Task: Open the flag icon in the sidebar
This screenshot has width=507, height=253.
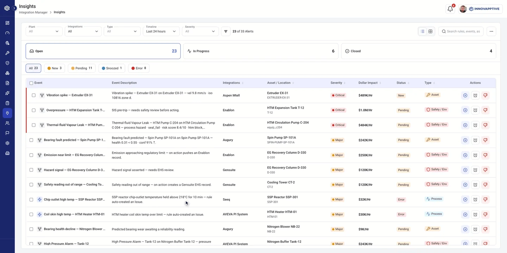Action: point(7,133)
